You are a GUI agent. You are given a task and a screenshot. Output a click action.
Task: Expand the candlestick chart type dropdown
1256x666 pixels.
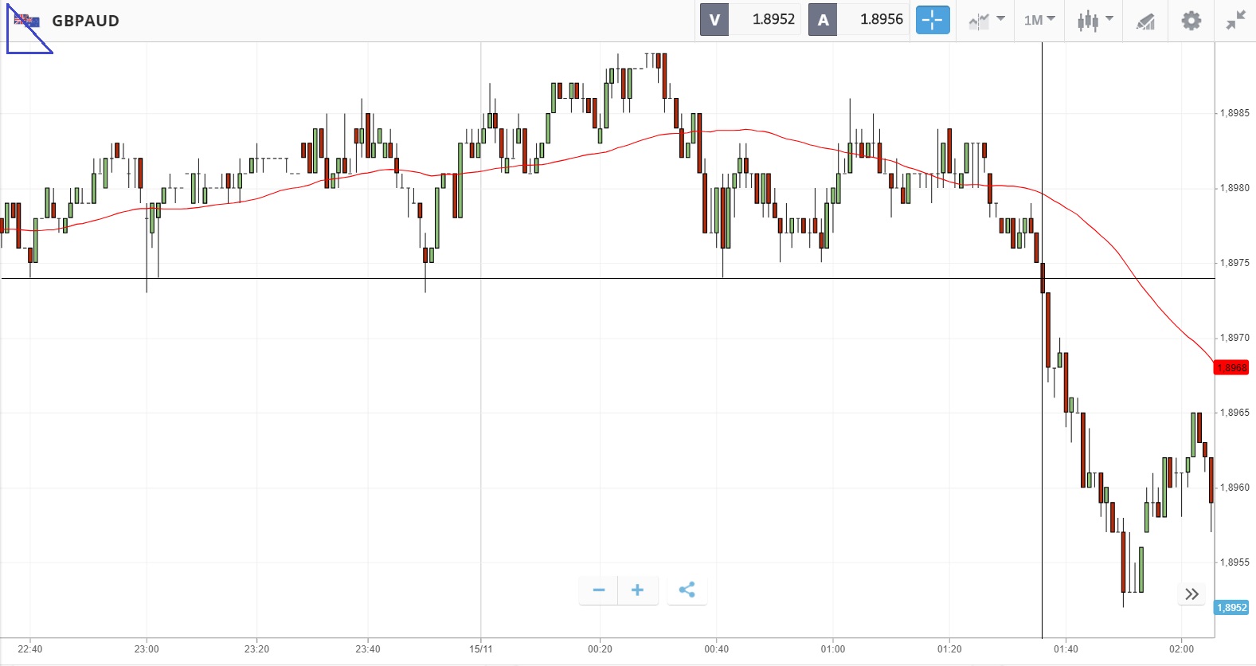coord(1095,20)
